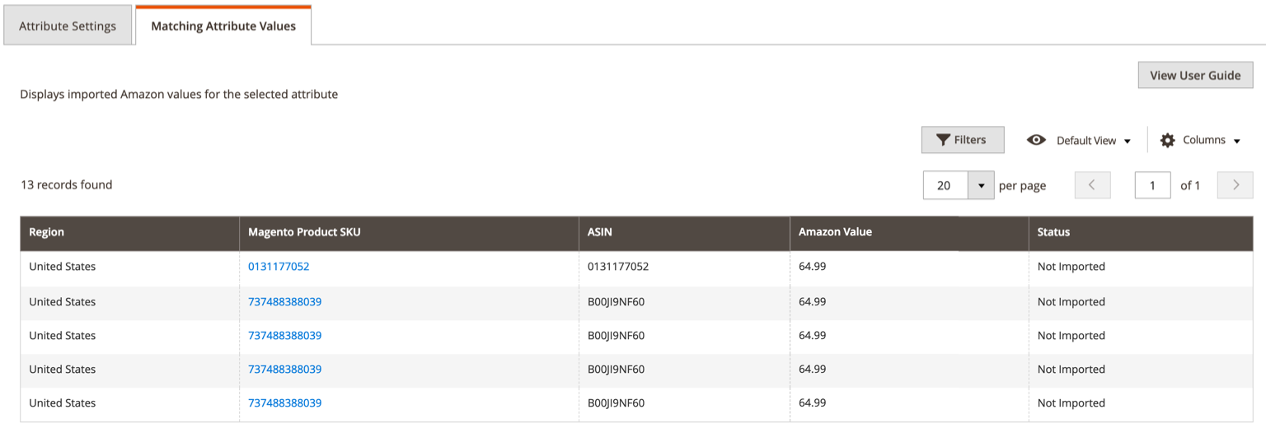Sort by Magento Product SKU header
This screenshot has width=1266, height=428.
tap(304, 232)
